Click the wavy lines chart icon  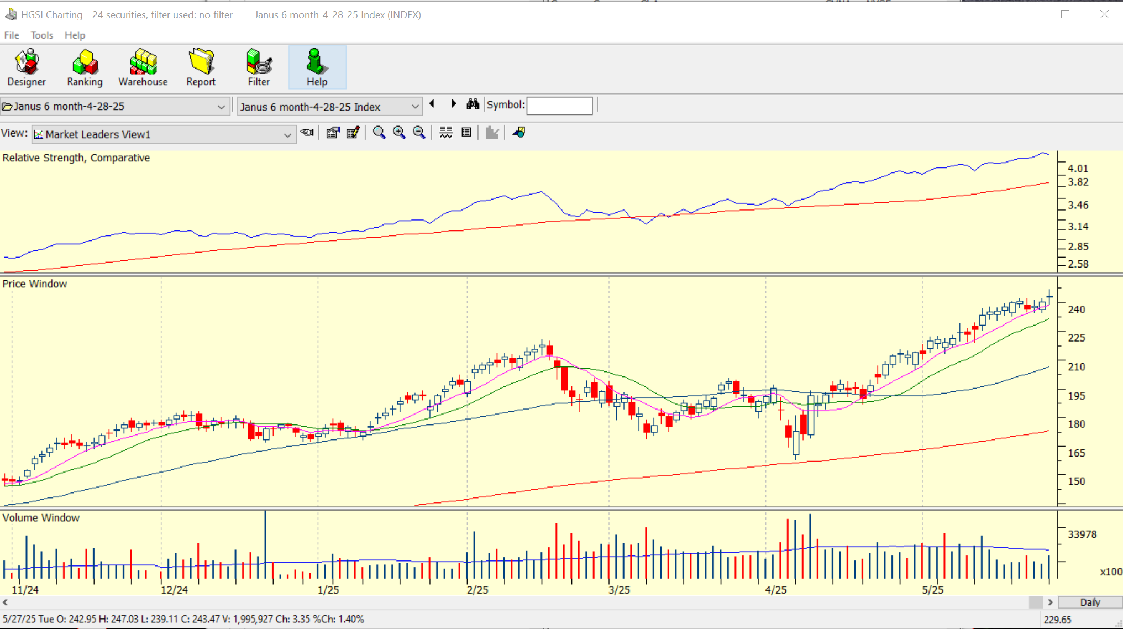click(x=446, y=133)
